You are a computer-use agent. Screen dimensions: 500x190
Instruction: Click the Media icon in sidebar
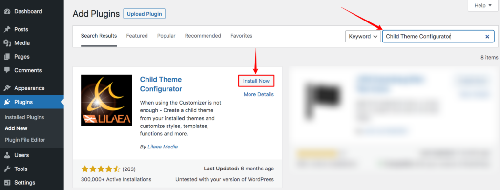[7, 43]
